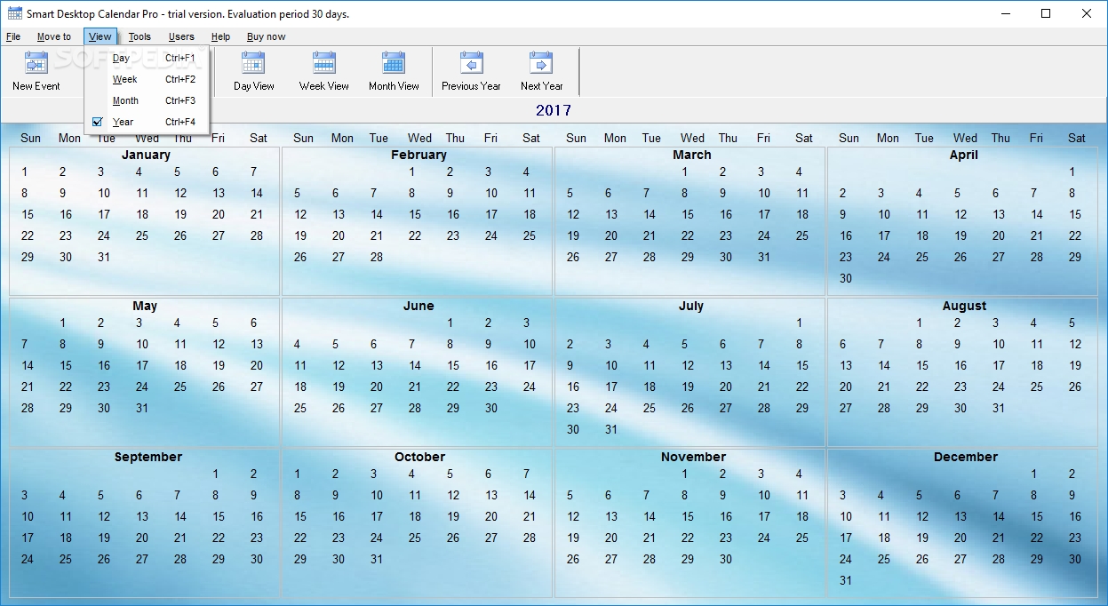The width and height of the screenshot is (1108, 606).
Task: Close the open View menu
Action: 100,36
